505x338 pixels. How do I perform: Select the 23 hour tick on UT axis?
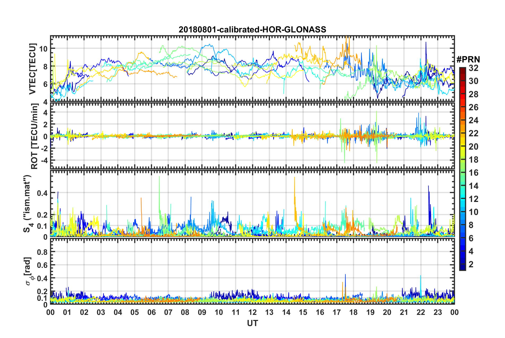(438, 312)
